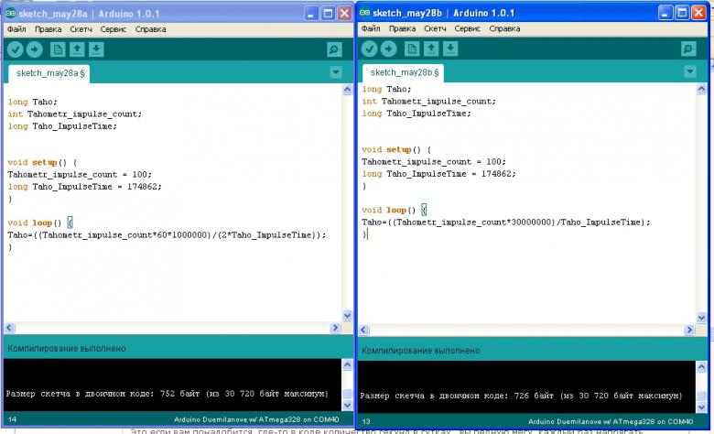
Task: Minimize the sketch_may28a window
Action: point(311,13)
